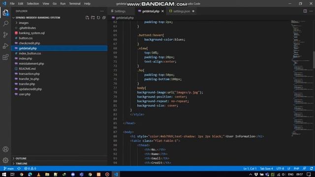315x177 pixels.
Task: Synchronize changes from status bar
Action: [19, 169]
